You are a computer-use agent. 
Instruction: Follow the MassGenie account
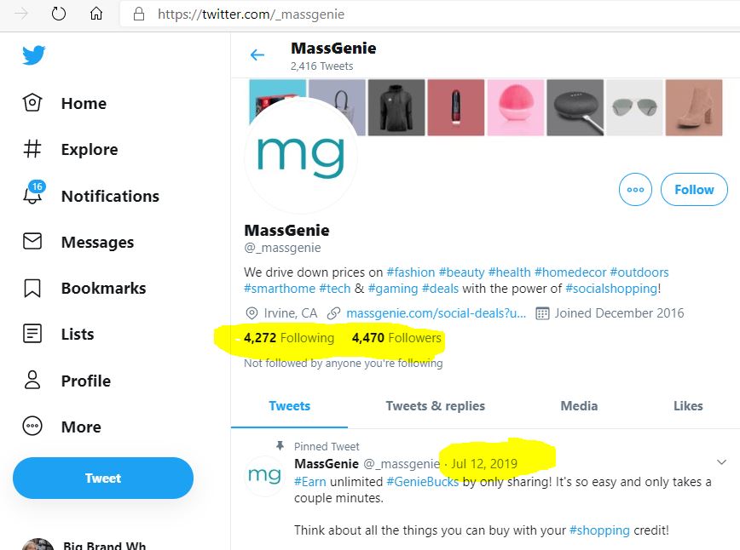pyautogui.click(x=694, y=190)
